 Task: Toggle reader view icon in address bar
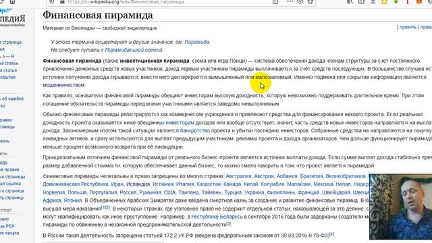click(275, 1)
